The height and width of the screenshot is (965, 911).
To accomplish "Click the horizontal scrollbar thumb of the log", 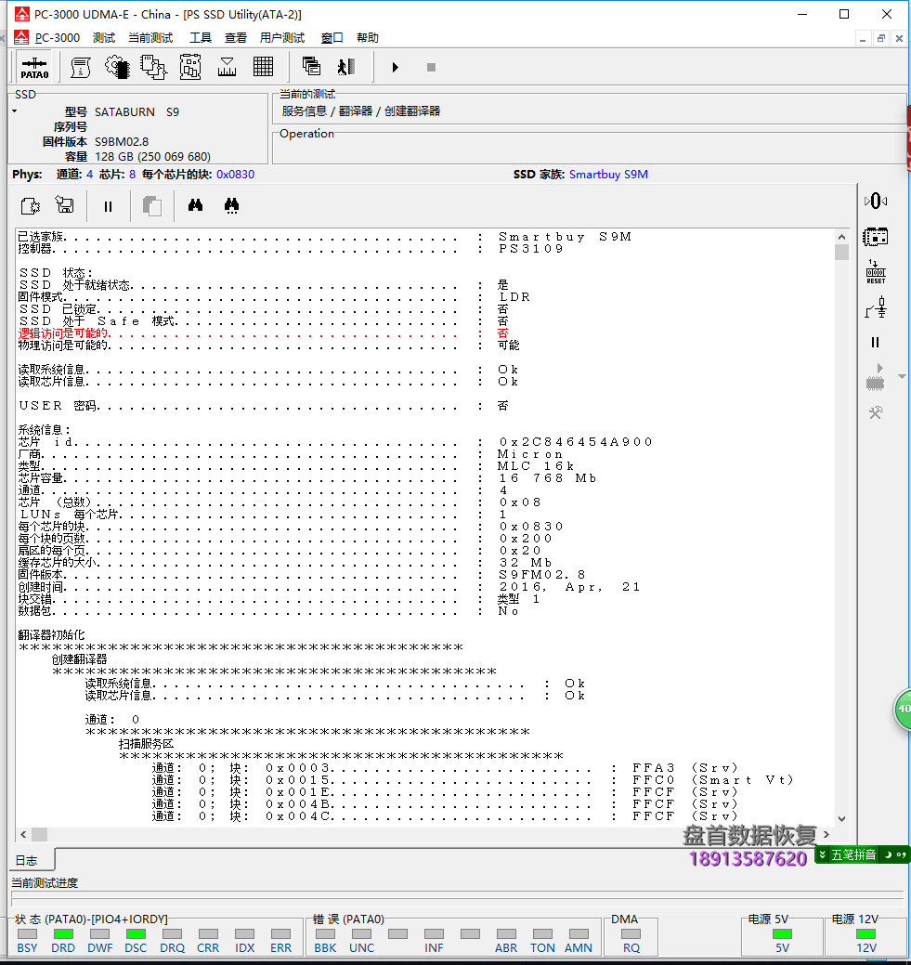I will click(39, 835).
